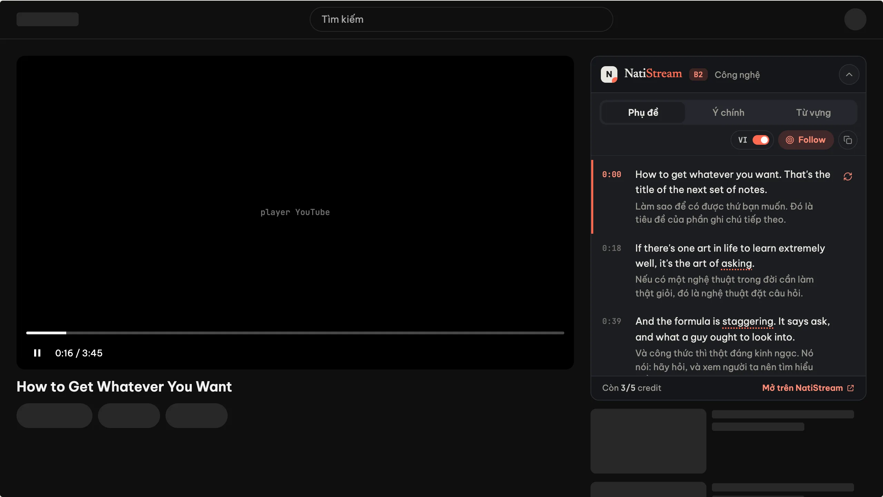The height and width of the screenshot is (497, 883).
Task: Click the "How to Get Whatever You Want" title
Action: tap(124, 387)
